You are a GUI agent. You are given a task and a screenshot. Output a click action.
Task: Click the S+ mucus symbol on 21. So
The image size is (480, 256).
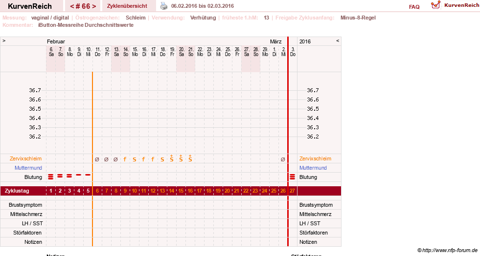[190, 158]
